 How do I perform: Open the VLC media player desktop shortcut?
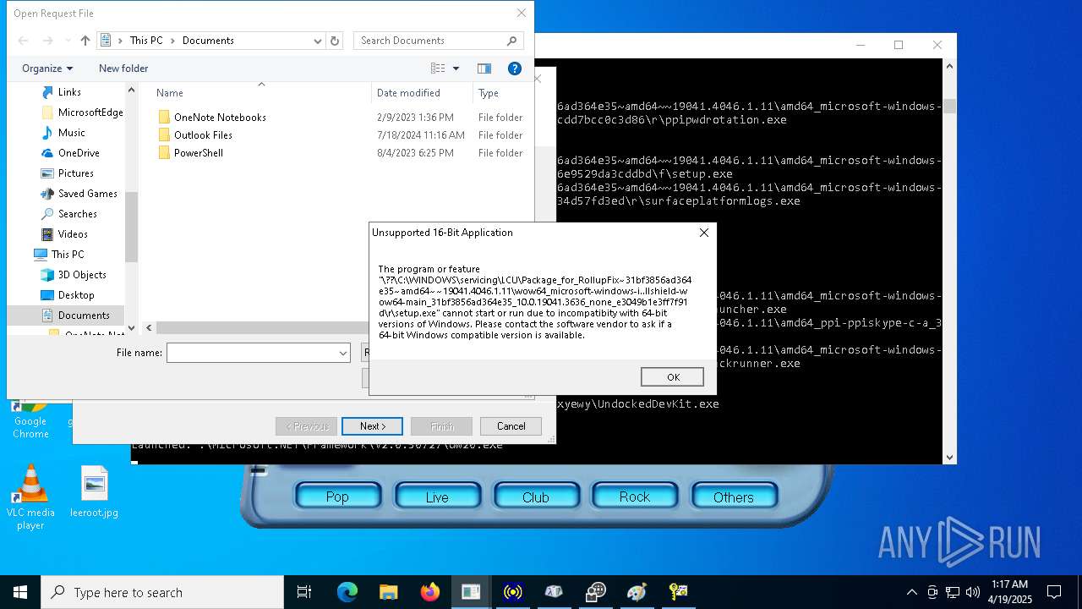pyautogui.click(x=31, y=498)
